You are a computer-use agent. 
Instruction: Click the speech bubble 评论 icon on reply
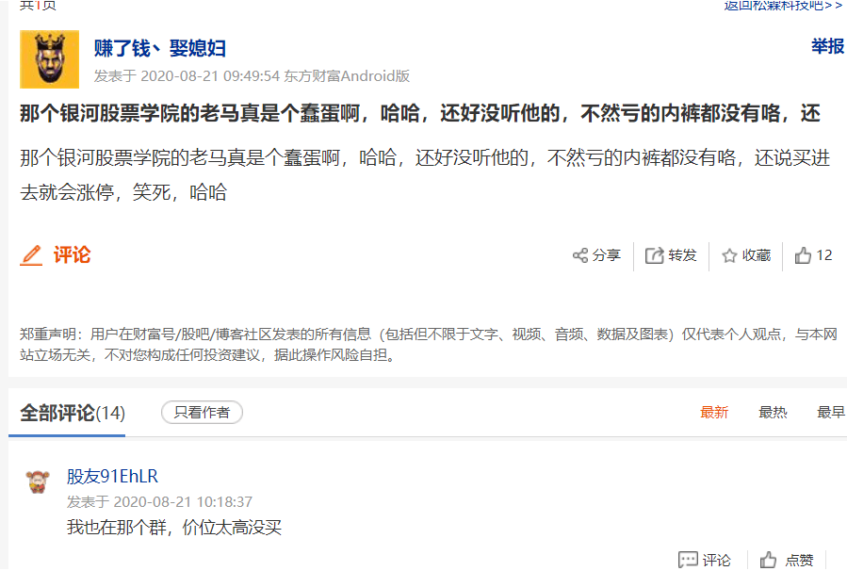(688, 560)
